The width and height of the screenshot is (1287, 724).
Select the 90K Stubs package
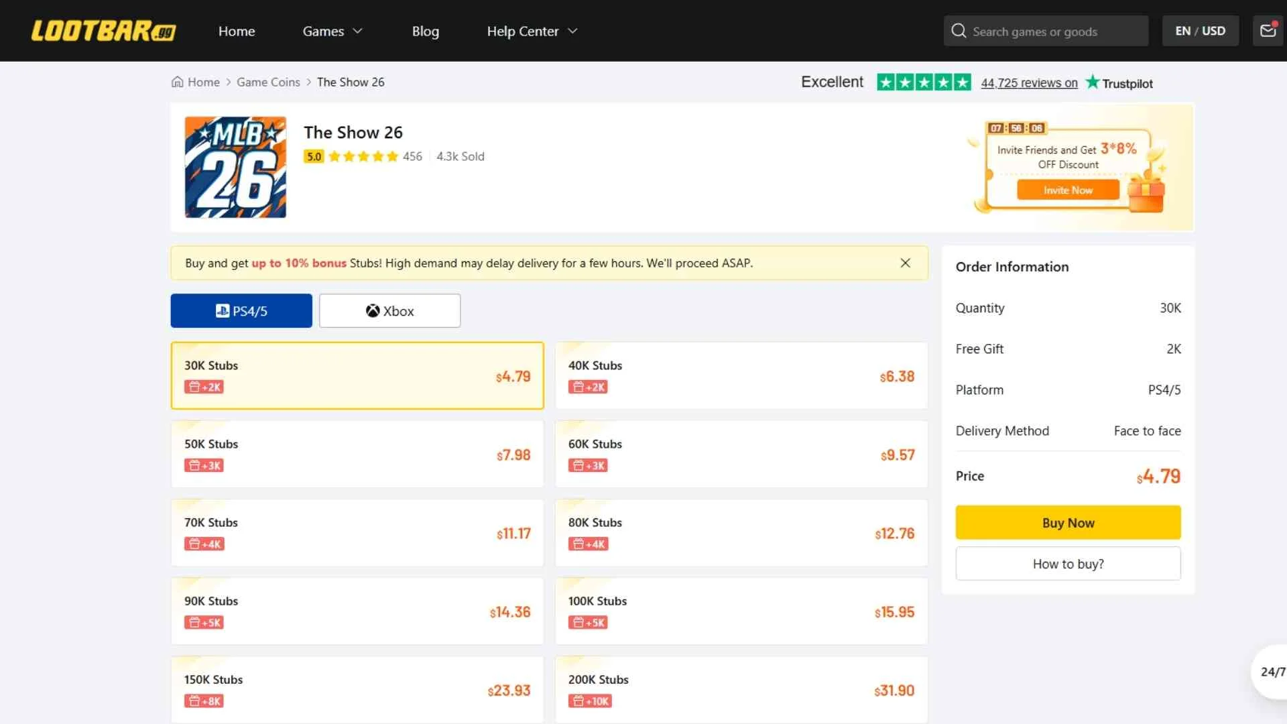coord(357,611)
